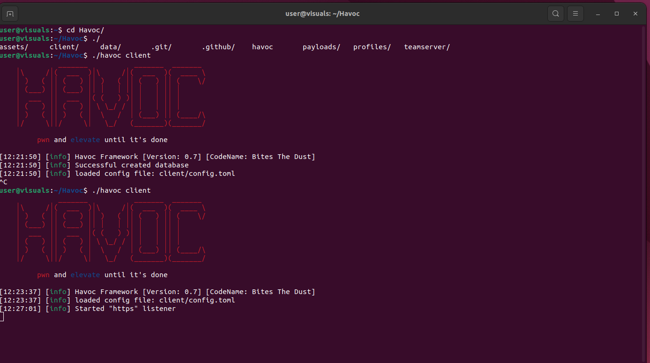Select 'data/' in the directory listing
650x363 pixels.
111,47
